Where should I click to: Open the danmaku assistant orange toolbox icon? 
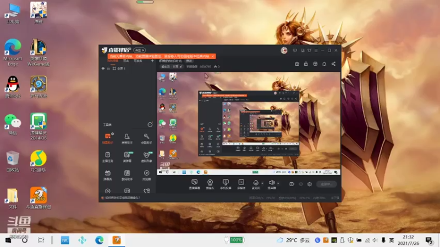(x=107, y=136)
